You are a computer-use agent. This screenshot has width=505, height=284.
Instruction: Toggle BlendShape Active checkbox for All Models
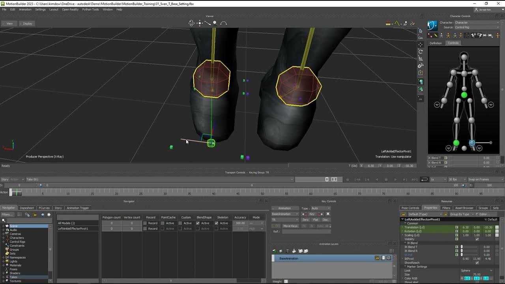pos(198,223)
